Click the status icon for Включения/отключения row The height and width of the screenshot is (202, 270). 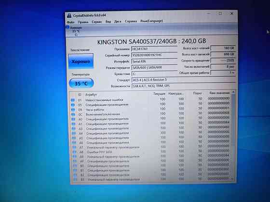[73, 114]
